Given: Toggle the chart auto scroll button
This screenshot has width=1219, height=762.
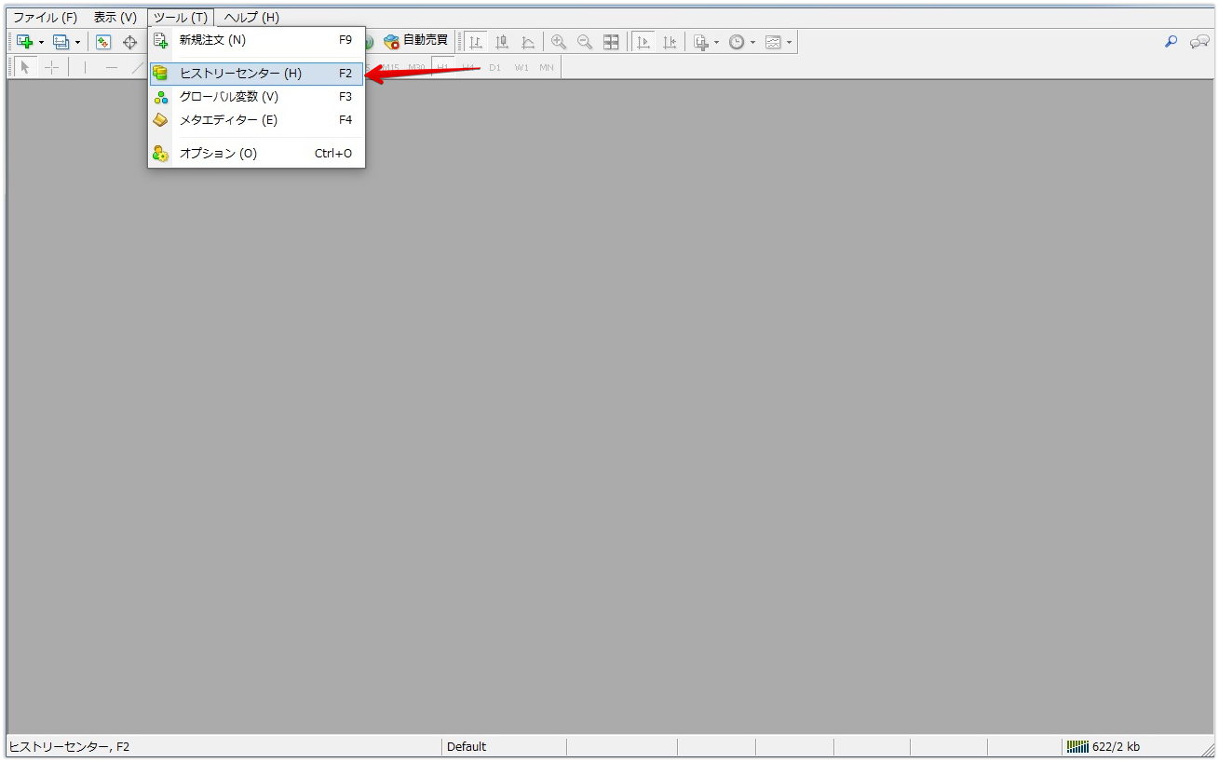Looking at the screenshot, I should pyautogui.click(x=643, y=42).
